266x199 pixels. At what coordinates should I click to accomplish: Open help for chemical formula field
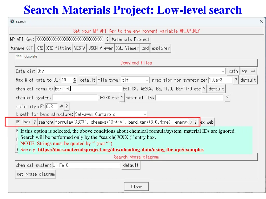(x=204, y=89)
